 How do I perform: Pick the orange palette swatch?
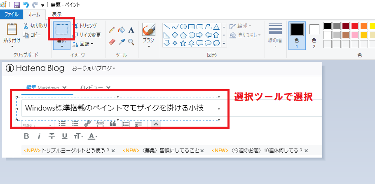[364, 26]
